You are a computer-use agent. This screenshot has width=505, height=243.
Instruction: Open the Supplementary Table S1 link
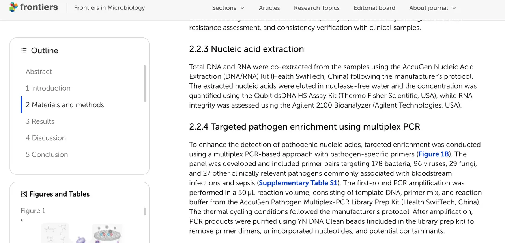(x=298, y=183)
